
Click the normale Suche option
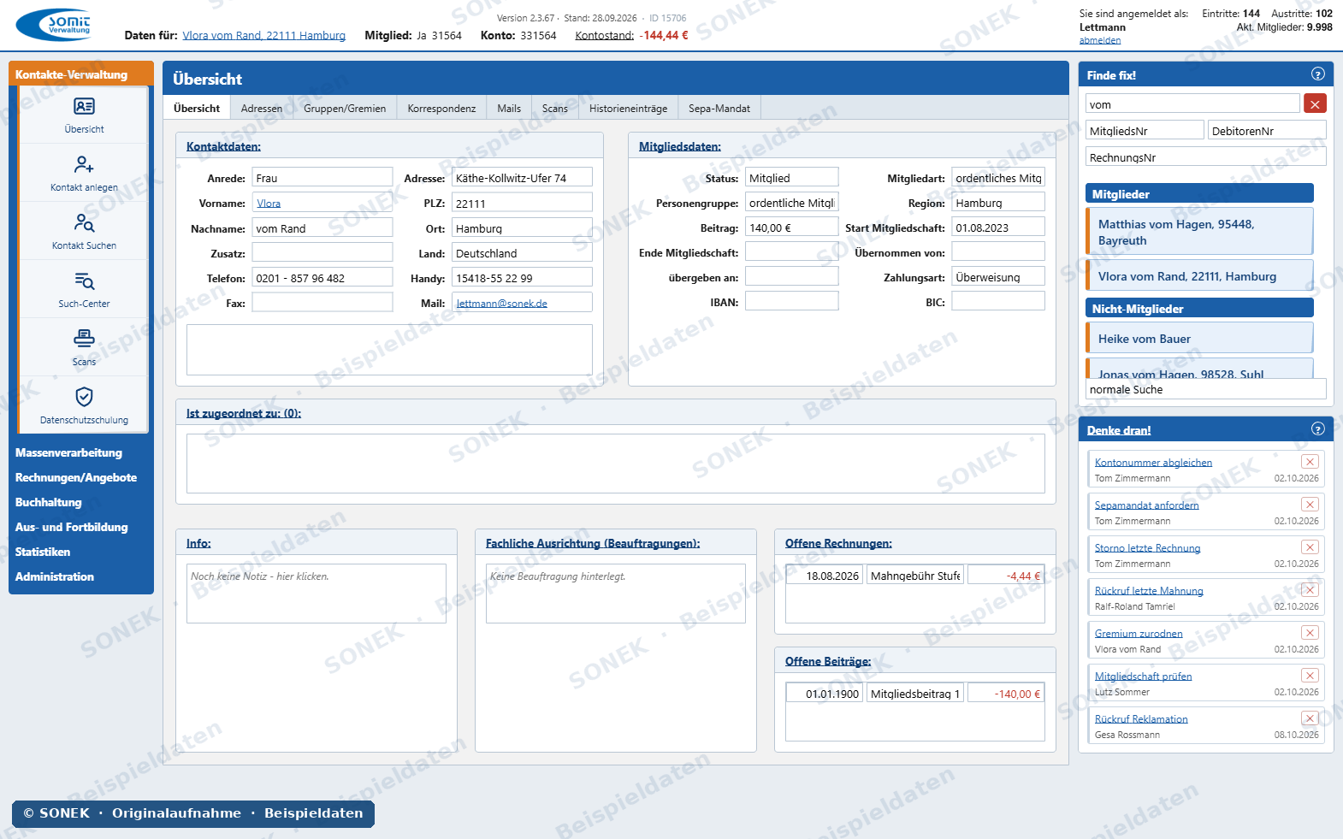1206,389
